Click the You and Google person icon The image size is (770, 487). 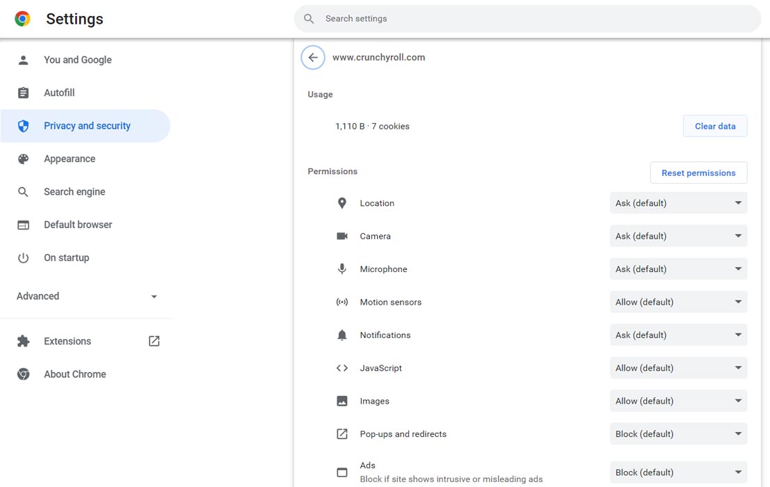coord(23,60)
